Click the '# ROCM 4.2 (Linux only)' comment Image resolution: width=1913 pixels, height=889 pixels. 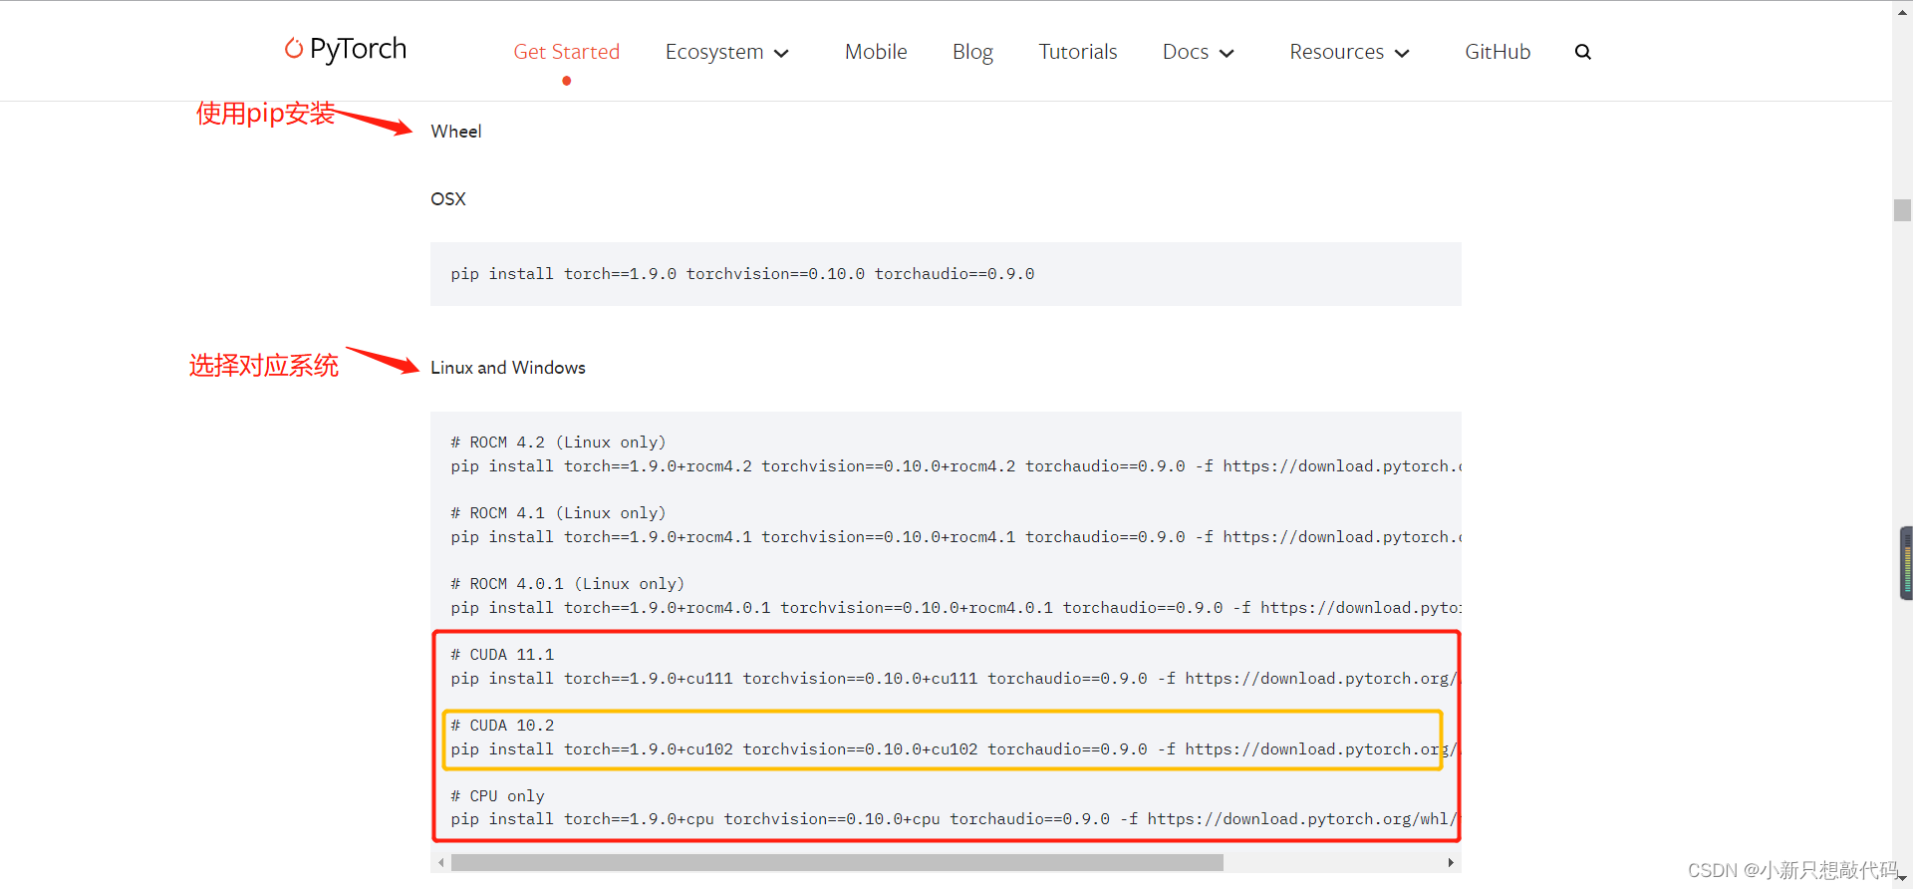point(558,443)
